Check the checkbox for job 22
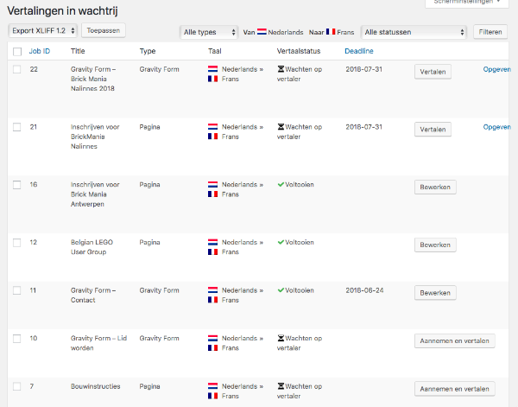 click(17, 69)
